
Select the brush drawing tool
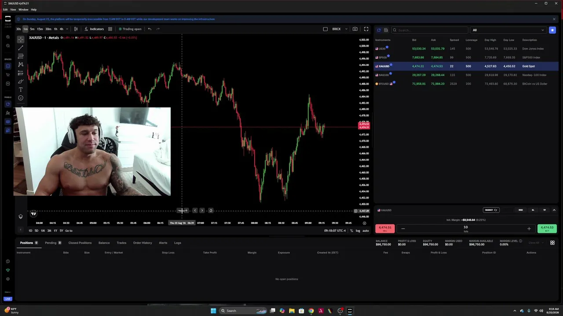tap(21, 81)
